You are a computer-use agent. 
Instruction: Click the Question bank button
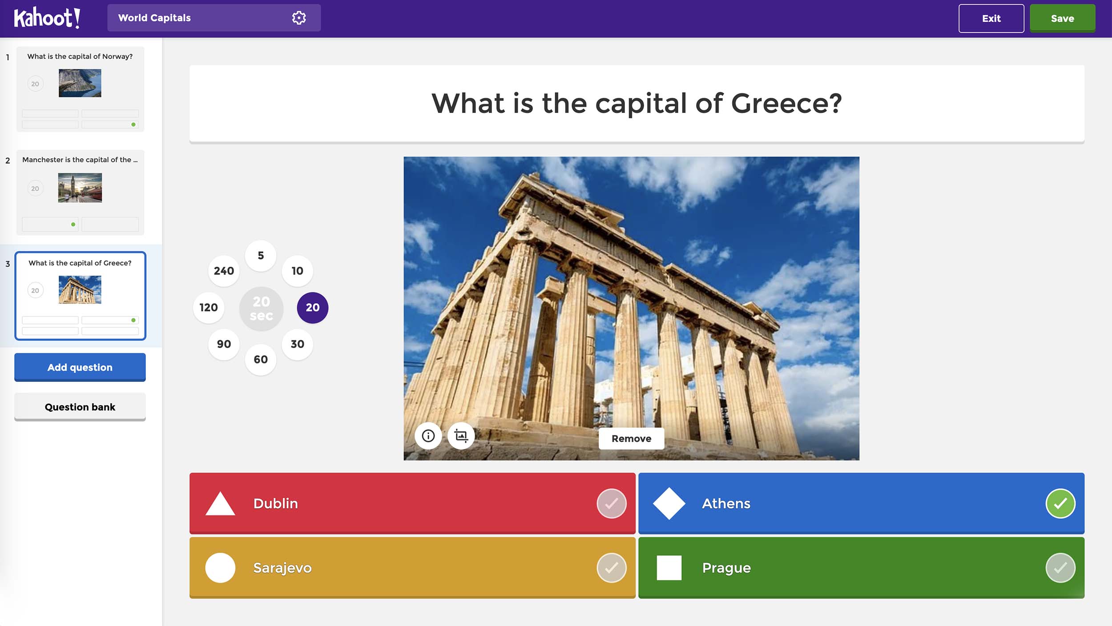coord(80,406)
